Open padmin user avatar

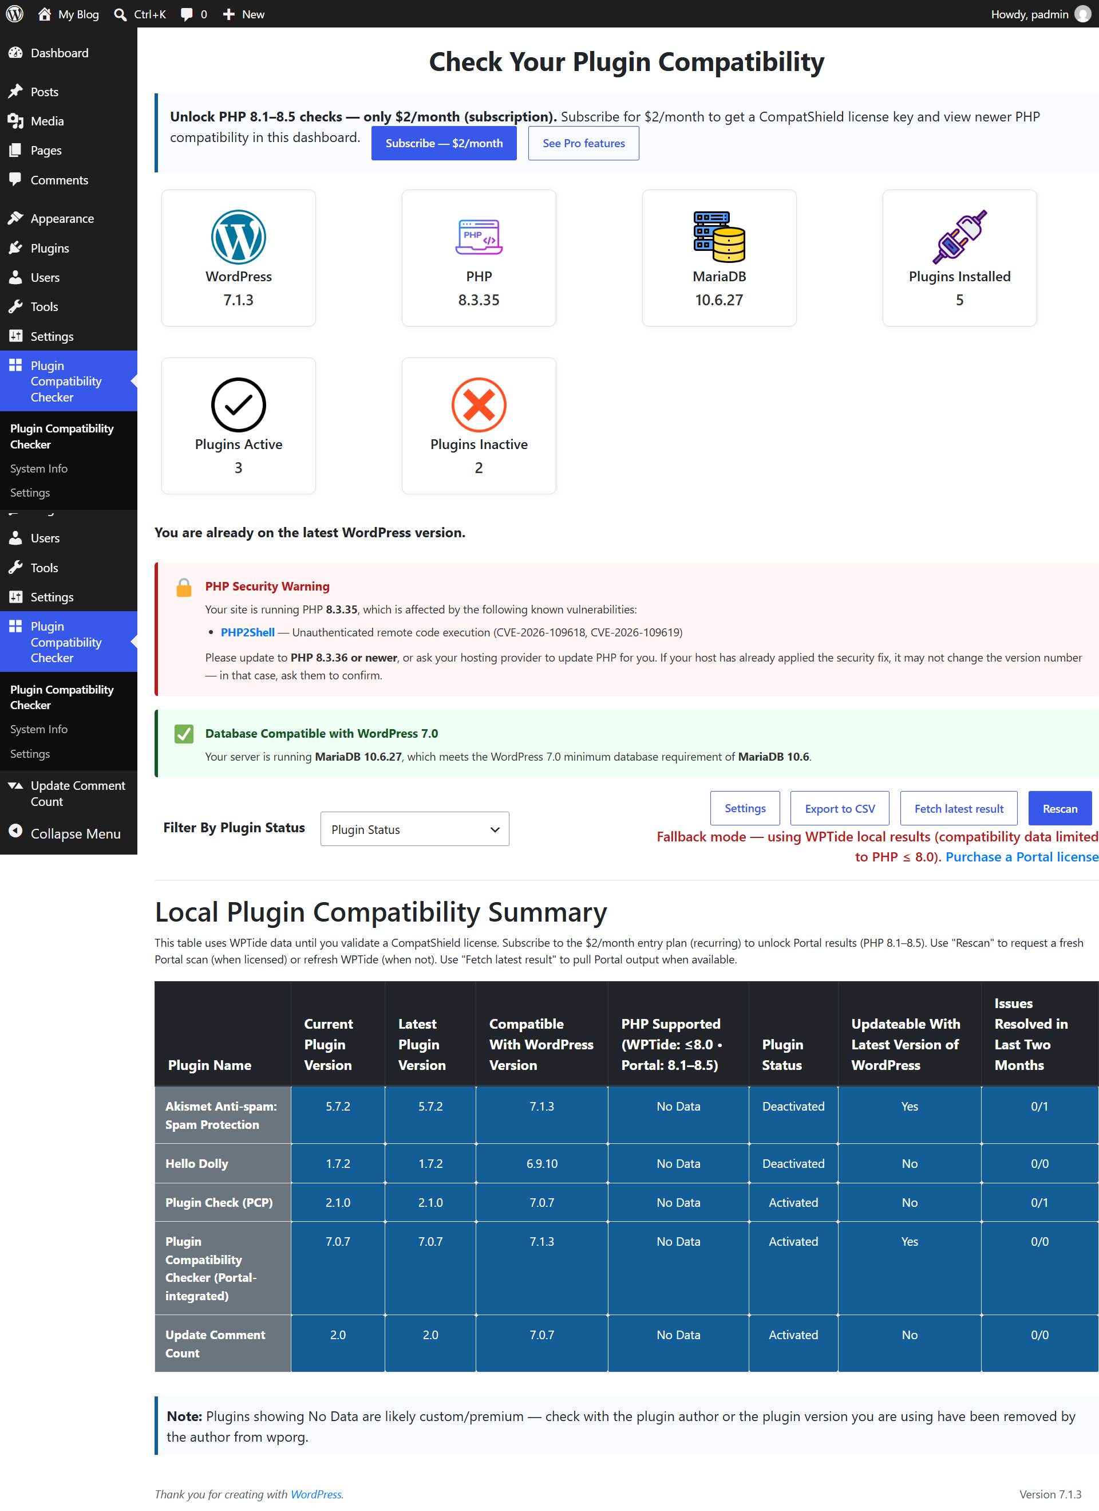pyautogui.click(x=1082, y=14)
